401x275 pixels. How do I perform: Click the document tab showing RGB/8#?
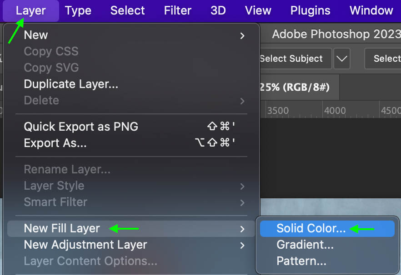[x=295, y=87]
